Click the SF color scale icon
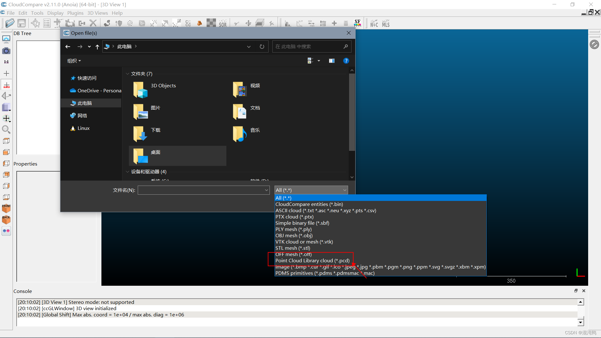 (x=357, y=23)
